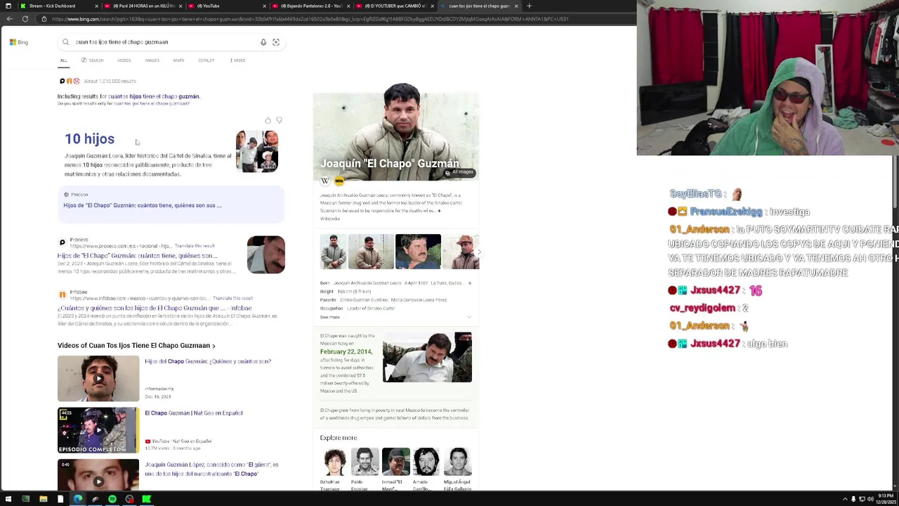Click the visual search camera icon
Image resolution: width=899 pixels, height=506 pixels.
tap(276, 42)
